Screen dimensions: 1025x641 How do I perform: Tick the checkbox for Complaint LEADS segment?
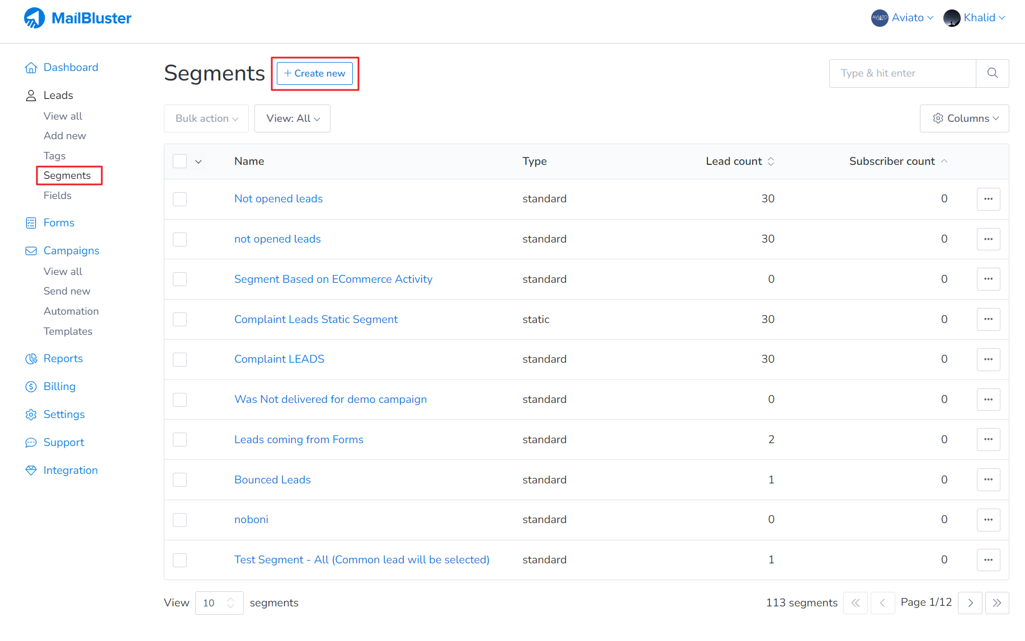point(180,359)
